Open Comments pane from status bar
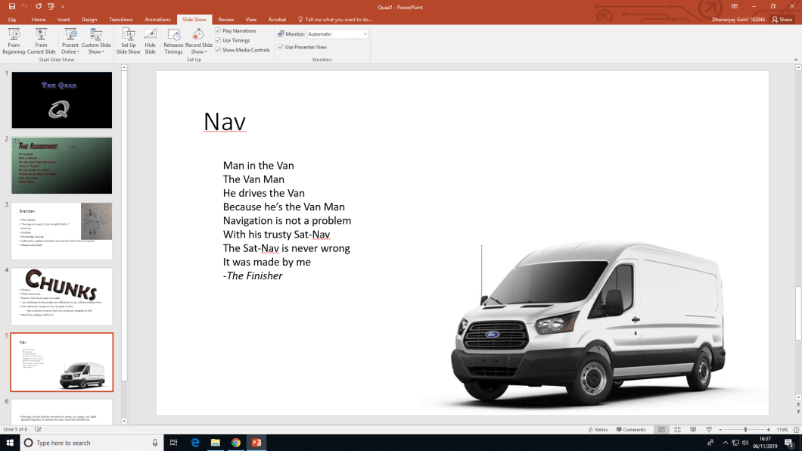Image resolution: width=802 pixels, height=451 pixels. pos(631,430)
